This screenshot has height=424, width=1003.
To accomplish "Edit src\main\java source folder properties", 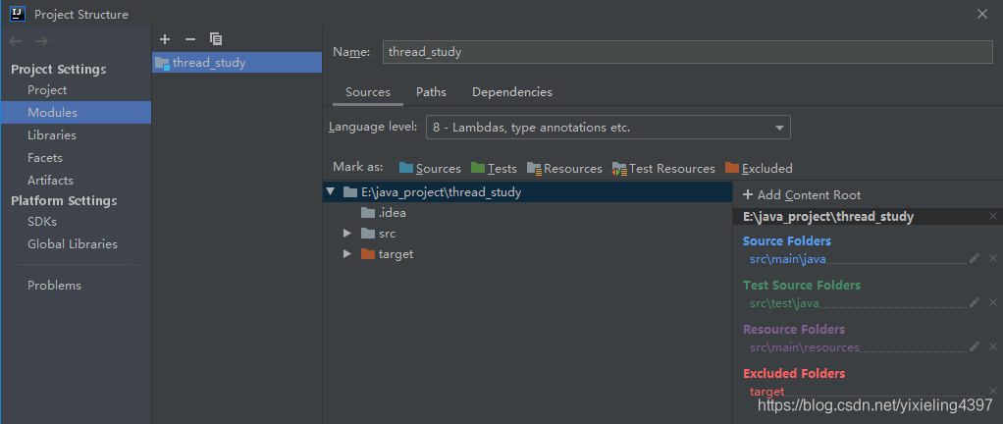I will coord(975,258).
